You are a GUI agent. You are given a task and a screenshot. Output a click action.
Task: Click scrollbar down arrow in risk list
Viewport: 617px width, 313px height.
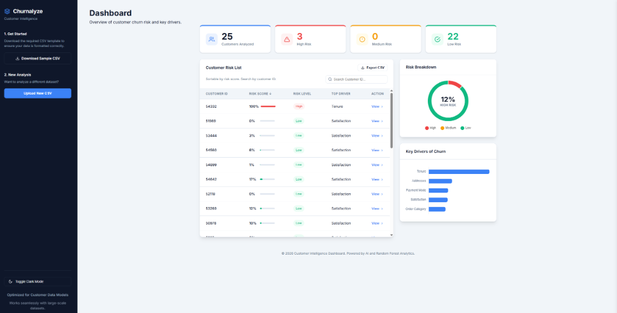coord(392,235)
